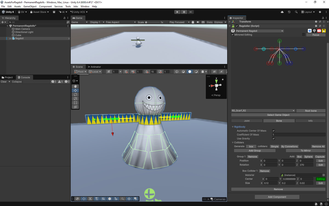The width and height of the screenshot is (329, 206).
Task: Open the Ragdoller help question mark icon
Action: click(x=233, y=31)
